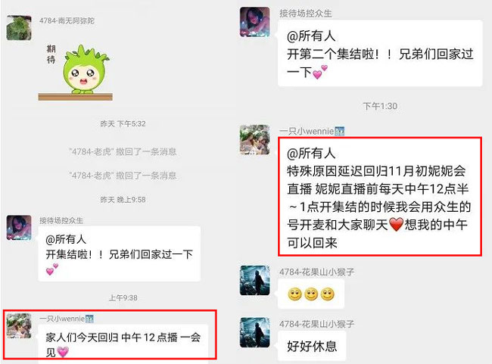
Task: Tap sender name 接待场控众生 at top right
Action: click(x=306, y=13)
